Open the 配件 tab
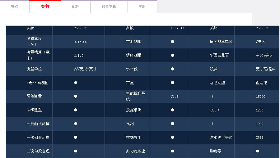Screen dimensions: 280x158 76,7
